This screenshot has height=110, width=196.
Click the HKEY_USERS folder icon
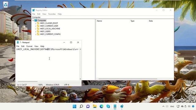click(x=38, y=31)
